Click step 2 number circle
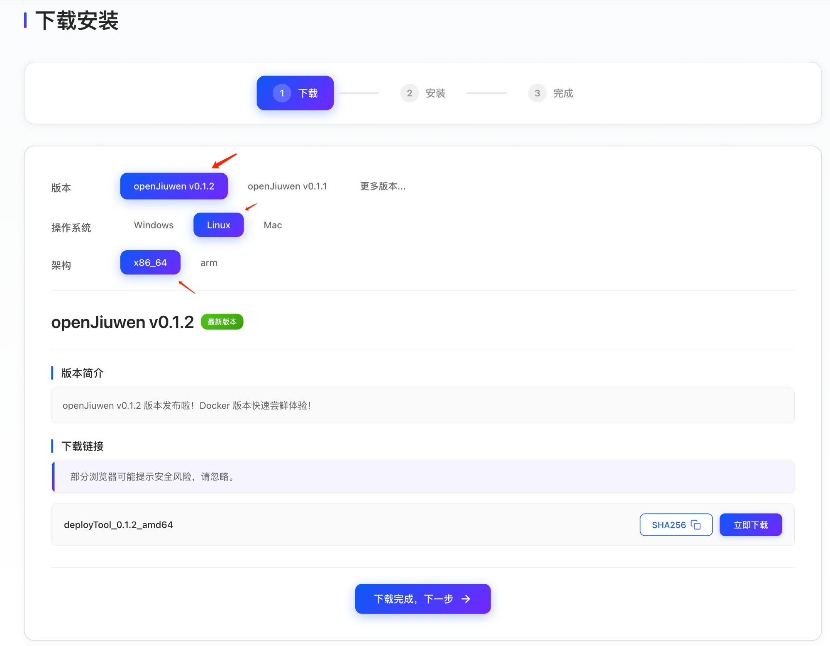Image resolution: width=830 pixels, height=646 pixels. [x=409, y=93]
